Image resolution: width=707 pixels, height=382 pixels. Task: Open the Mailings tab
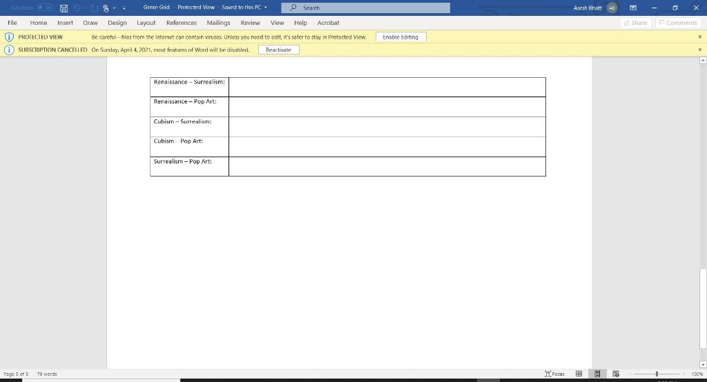[218, 23]
